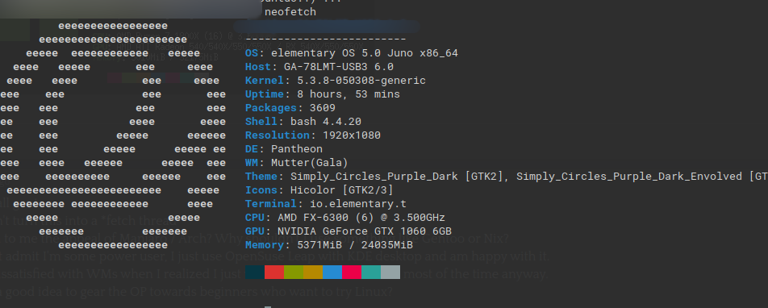Click the 'Packages: 3609' line

tap(290, 108)
